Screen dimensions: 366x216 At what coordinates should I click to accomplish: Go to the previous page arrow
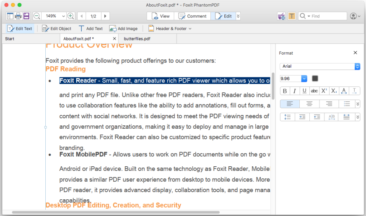click(x=81, y=16)
